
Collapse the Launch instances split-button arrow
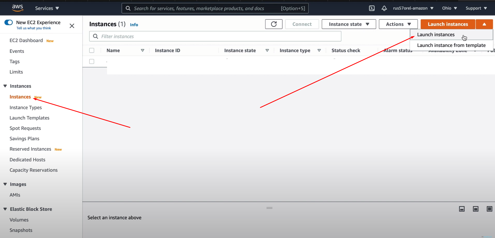484,24
